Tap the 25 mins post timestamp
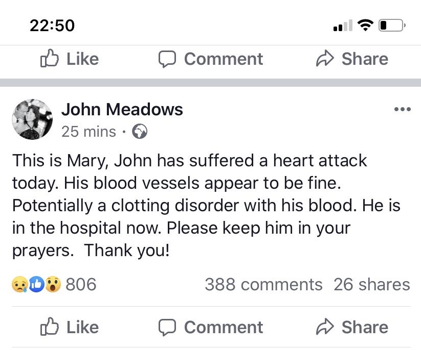 pos(88,132)
